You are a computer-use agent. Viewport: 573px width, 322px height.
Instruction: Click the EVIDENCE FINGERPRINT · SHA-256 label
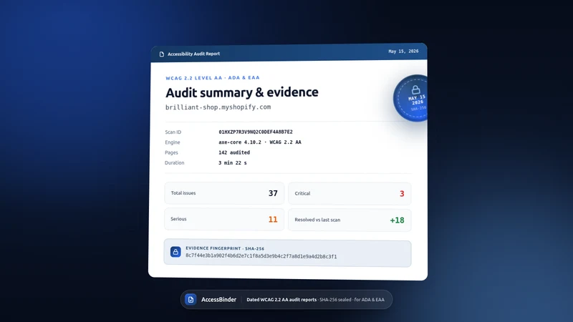click(225, 248)
